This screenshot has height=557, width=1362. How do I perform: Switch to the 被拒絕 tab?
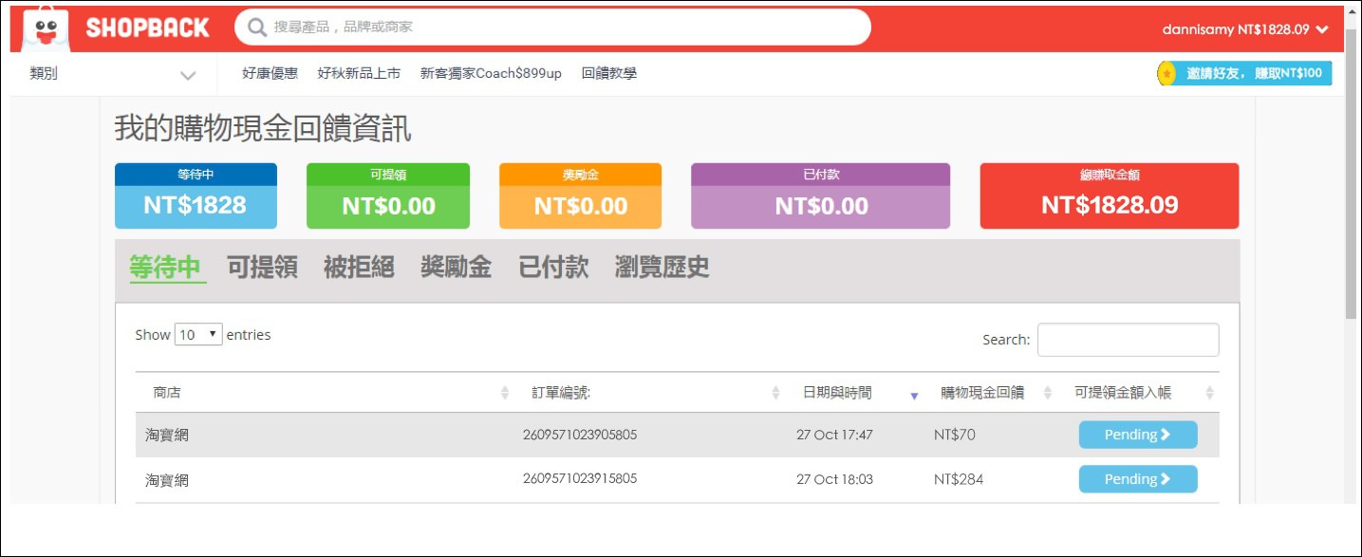tap(359, 268)
